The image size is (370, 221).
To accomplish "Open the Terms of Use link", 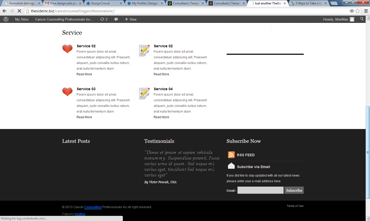I will 295,206.
